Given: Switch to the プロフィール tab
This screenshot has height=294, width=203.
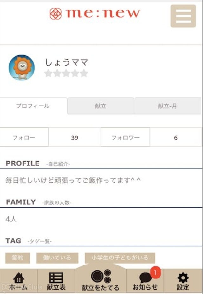Looking at the screenshot, I should pos(33,106).
